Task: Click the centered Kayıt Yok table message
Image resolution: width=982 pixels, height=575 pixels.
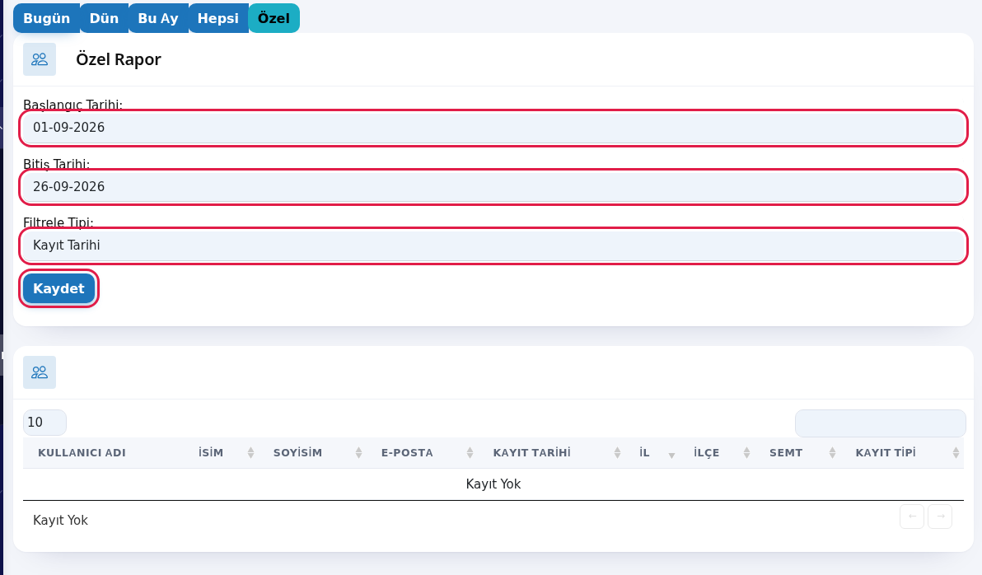Action: 493,484
